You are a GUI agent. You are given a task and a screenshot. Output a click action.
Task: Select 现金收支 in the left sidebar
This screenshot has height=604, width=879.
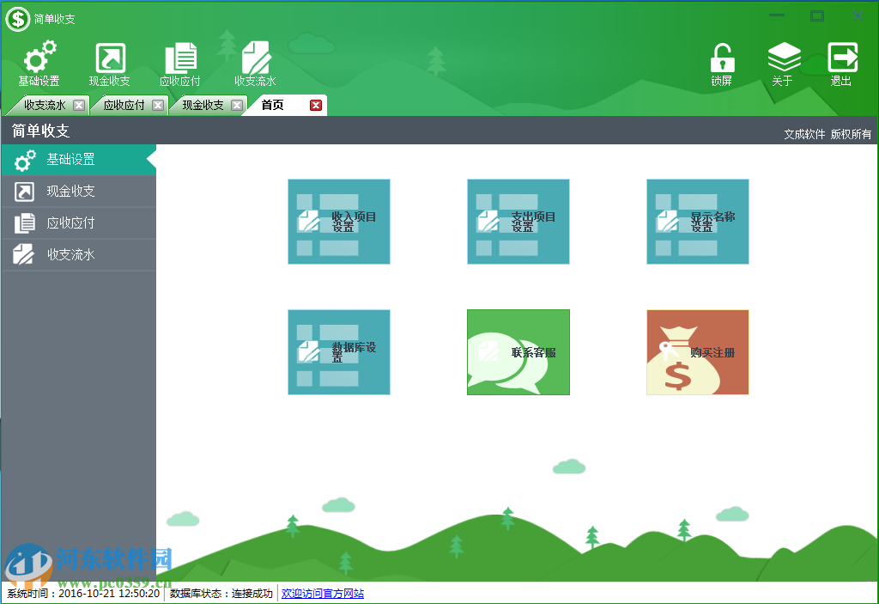point(78,192)
